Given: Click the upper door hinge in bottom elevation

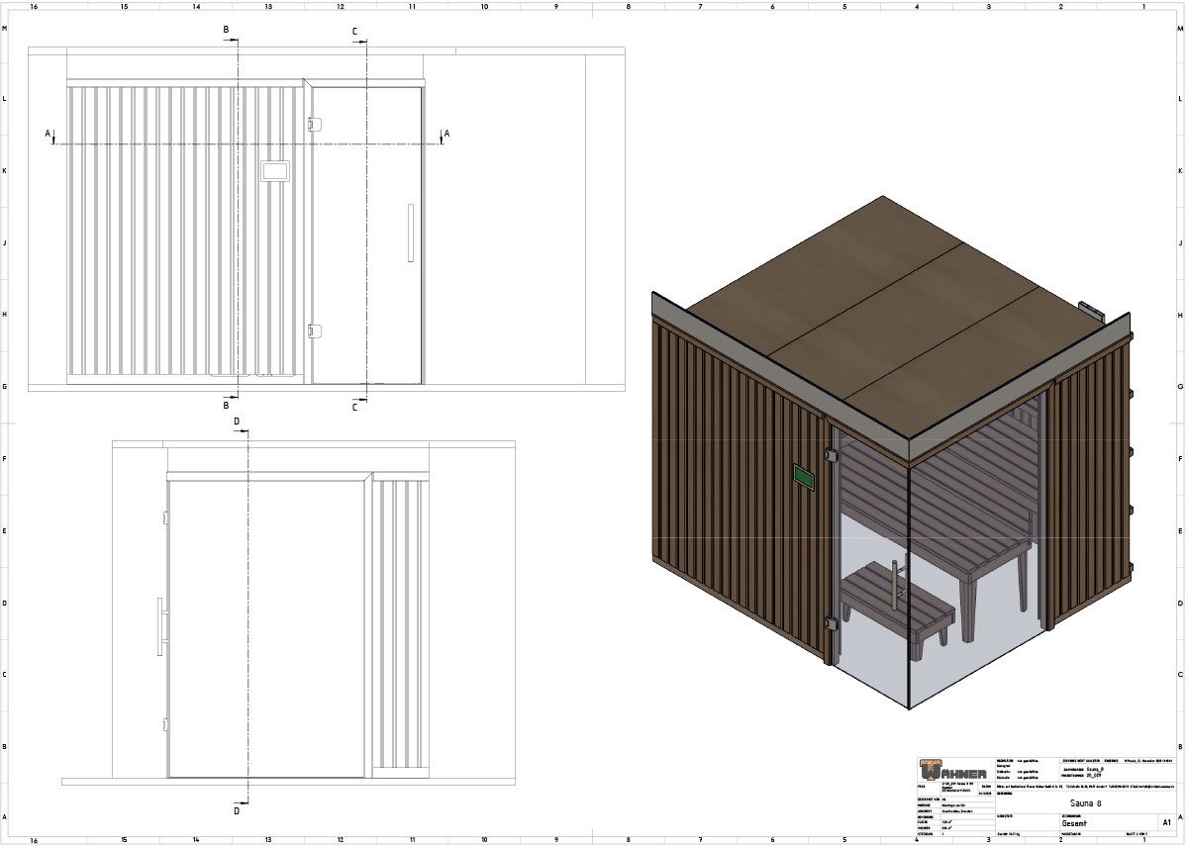Looking at the screenshot, I should [163, 517].
